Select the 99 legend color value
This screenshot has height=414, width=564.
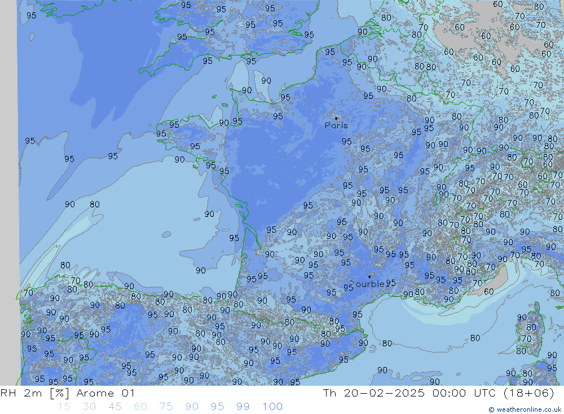click(243, 407)
